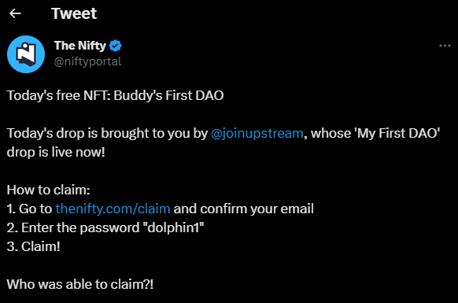Open The Nifty display name profile link
The width and height of the screenshot is (458, 303).
click(x=80, y=46)
